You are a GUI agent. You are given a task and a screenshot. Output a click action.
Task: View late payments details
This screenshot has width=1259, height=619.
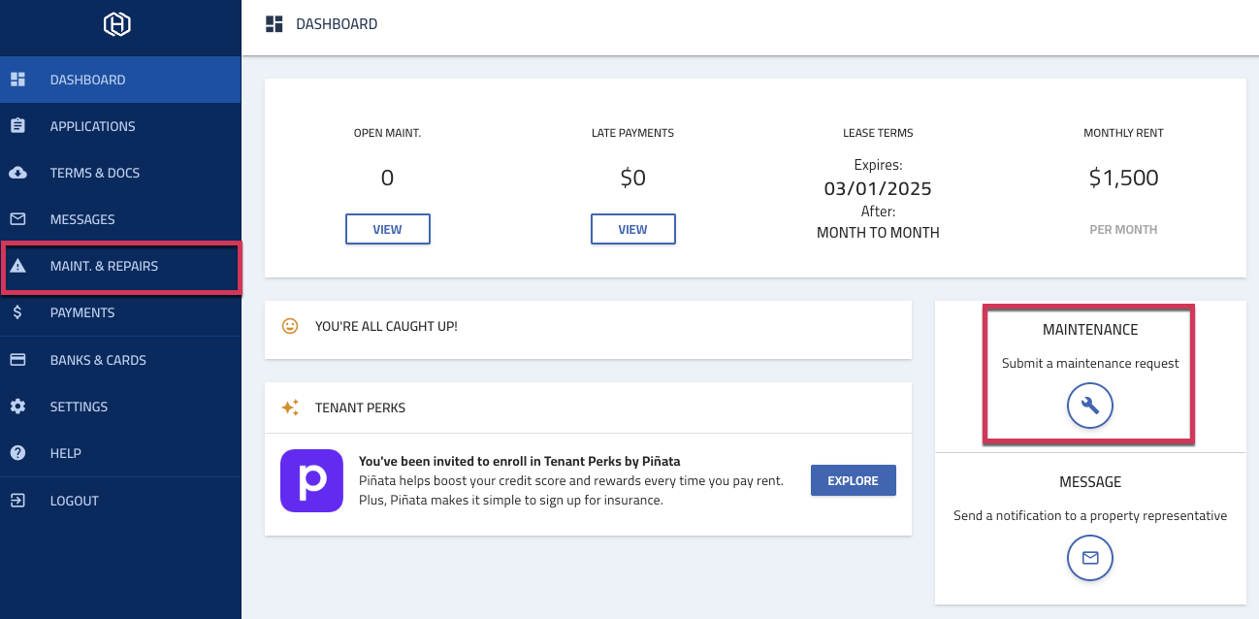[x=632, y=229]
